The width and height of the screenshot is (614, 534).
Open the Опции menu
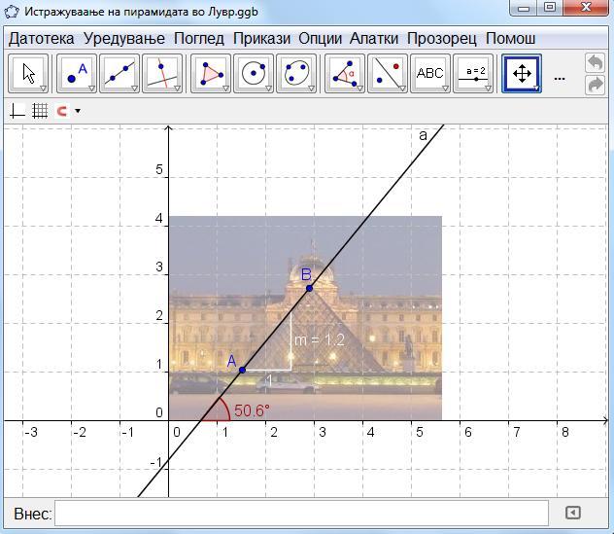320,39
